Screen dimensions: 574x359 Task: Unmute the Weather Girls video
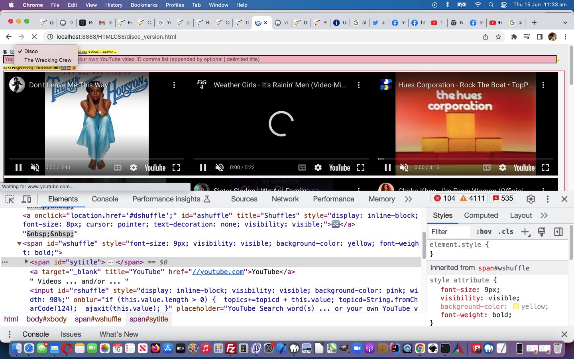click(x=220, y=168)
